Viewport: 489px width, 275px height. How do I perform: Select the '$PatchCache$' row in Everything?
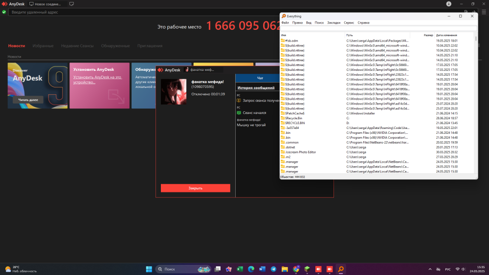tap(377, 113)
